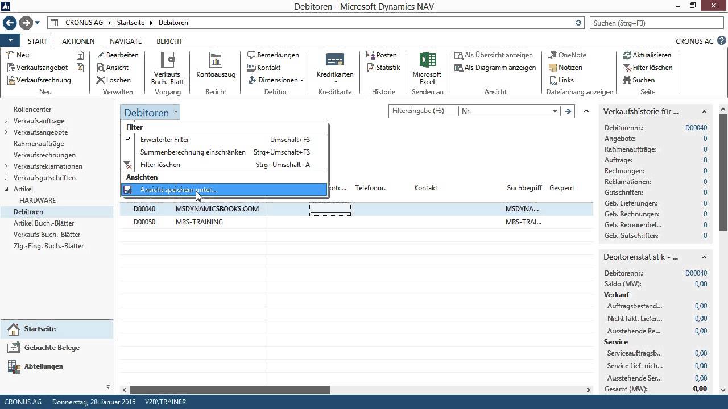Click Aktualisieren refresh action
The image size is (728, 409).
pos(647,55)
